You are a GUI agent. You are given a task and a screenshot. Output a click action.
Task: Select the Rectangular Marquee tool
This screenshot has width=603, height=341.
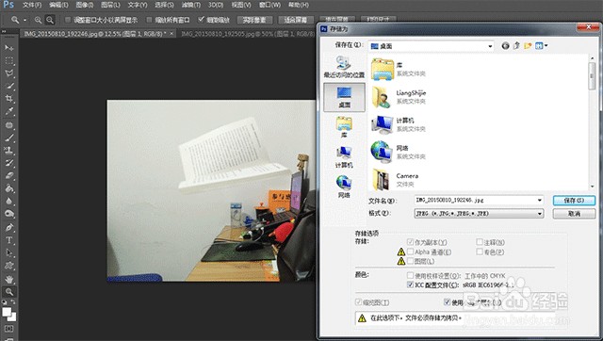click(8, 60)
